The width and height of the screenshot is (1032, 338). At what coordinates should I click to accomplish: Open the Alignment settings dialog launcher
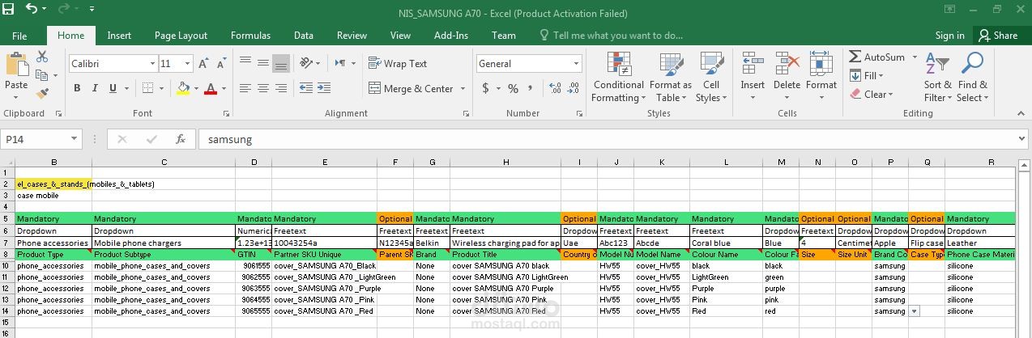tap(465, 114)
